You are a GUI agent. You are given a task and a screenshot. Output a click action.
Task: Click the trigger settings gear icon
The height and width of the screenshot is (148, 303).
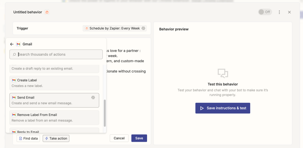point(143,28)
